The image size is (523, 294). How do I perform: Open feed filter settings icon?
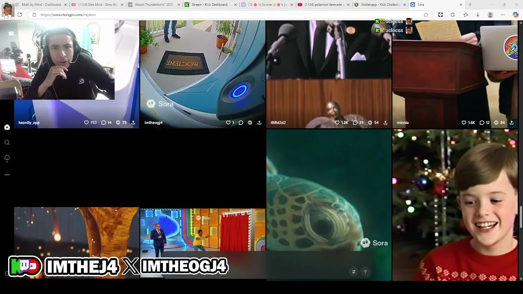point(354,272)
